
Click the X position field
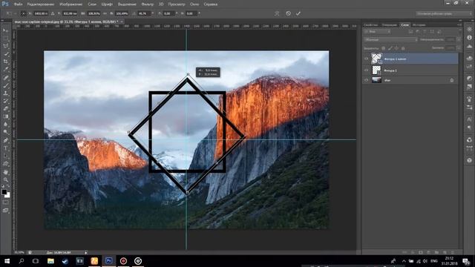[41, 13]
